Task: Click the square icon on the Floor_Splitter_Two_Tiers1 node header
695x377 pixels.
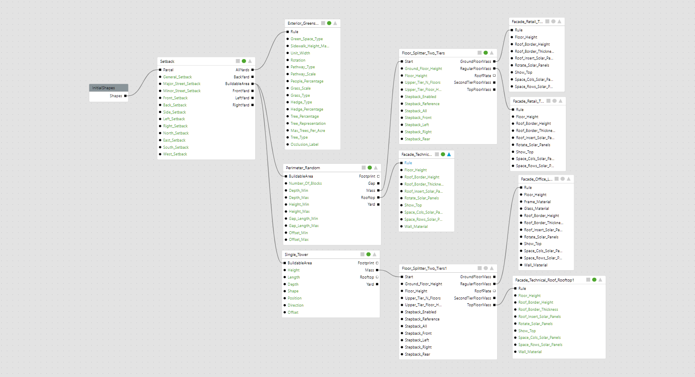Action: [480, 268]
